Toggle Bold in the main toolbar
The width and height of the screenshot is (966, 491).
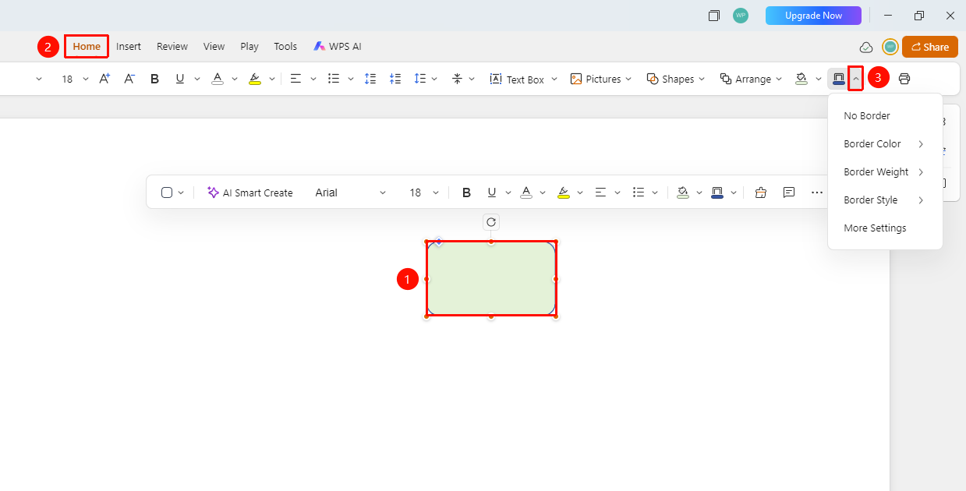coord(154,79)
